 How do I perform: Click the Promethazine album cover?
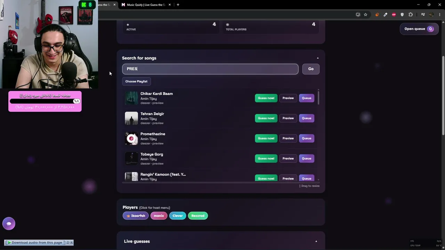(131, 138)
